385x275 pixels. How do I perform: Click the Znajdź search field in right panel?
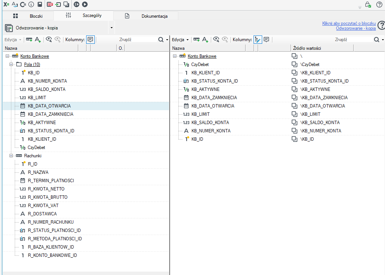pyautogui.click(x=353, y=40)
